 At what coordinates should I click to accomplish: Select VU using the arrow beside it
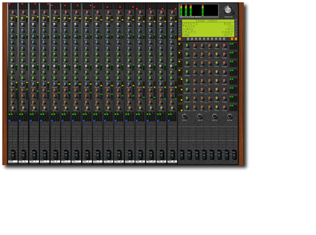(x=236, y=27)
